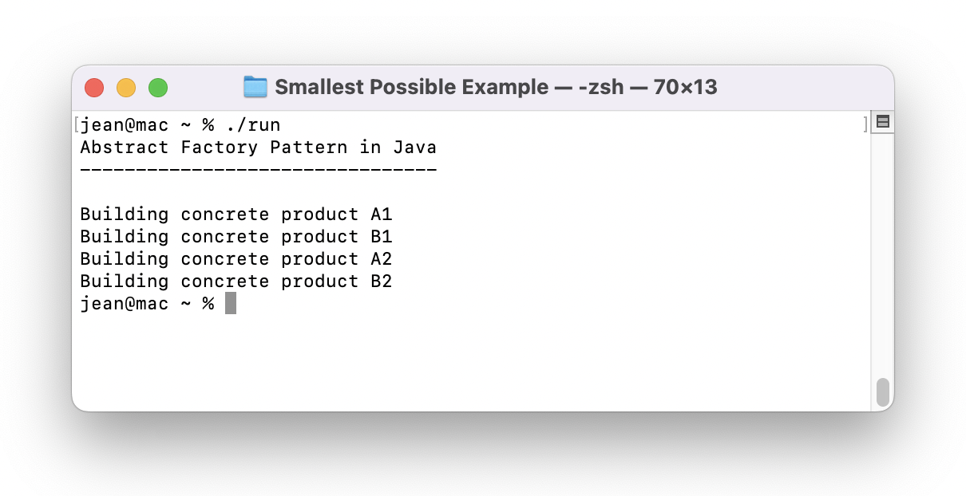Viewport: 966px width, 496px height.
Task: Click 'Building concrete product A1' output line
Action: [236, 215]
